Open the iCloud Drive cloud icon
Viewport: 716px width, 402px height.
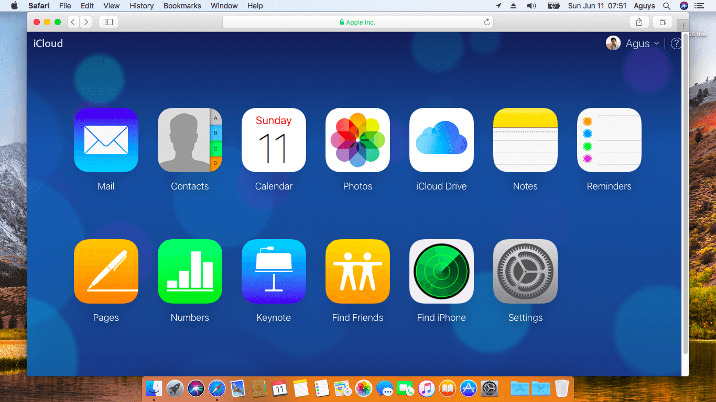pyautogui.click(x=441, y=140)
